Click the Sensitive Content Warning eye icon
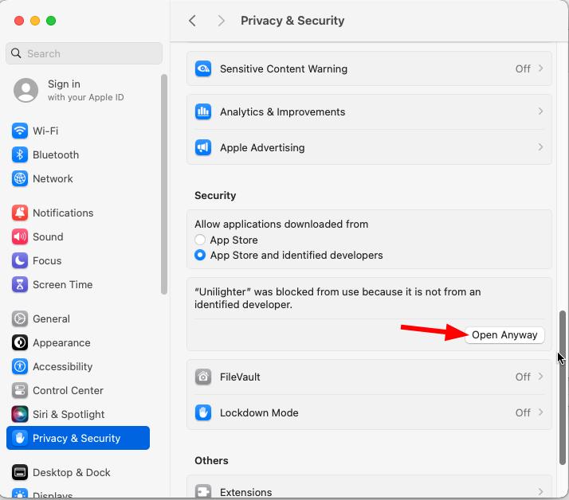569x500 pixels. (203, 68)
